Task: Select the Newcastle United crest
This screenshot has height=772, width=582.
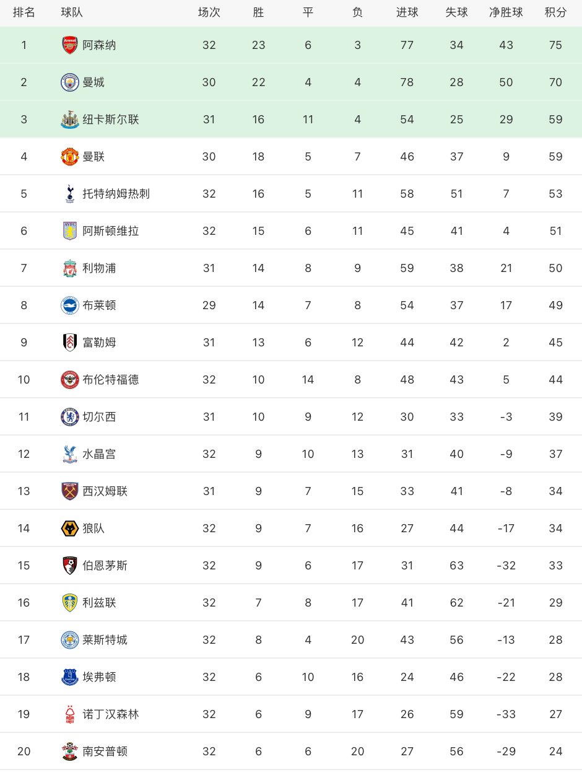Action: [x=70, y=119]
